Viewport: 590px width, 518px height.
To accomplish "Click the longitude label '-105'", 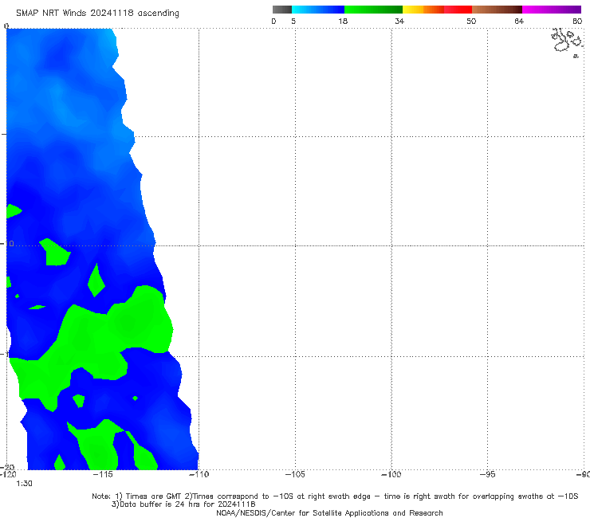I will 295,474.
